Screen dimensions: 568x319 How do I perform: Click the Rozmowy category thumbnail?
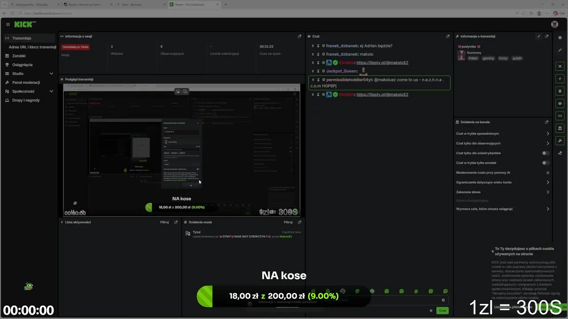461,55
